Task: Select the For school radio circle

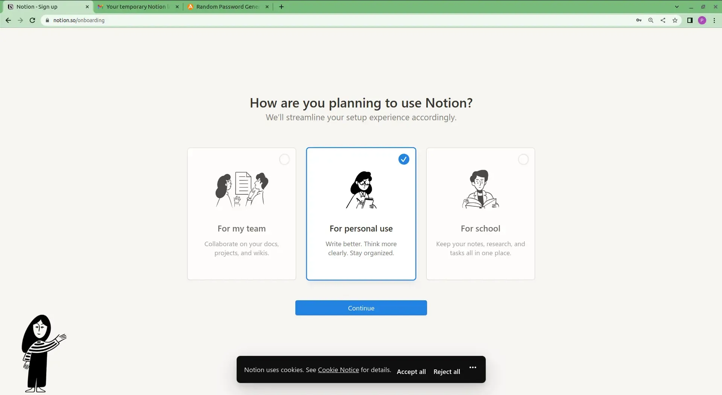Action: click(x=523, y=159)
